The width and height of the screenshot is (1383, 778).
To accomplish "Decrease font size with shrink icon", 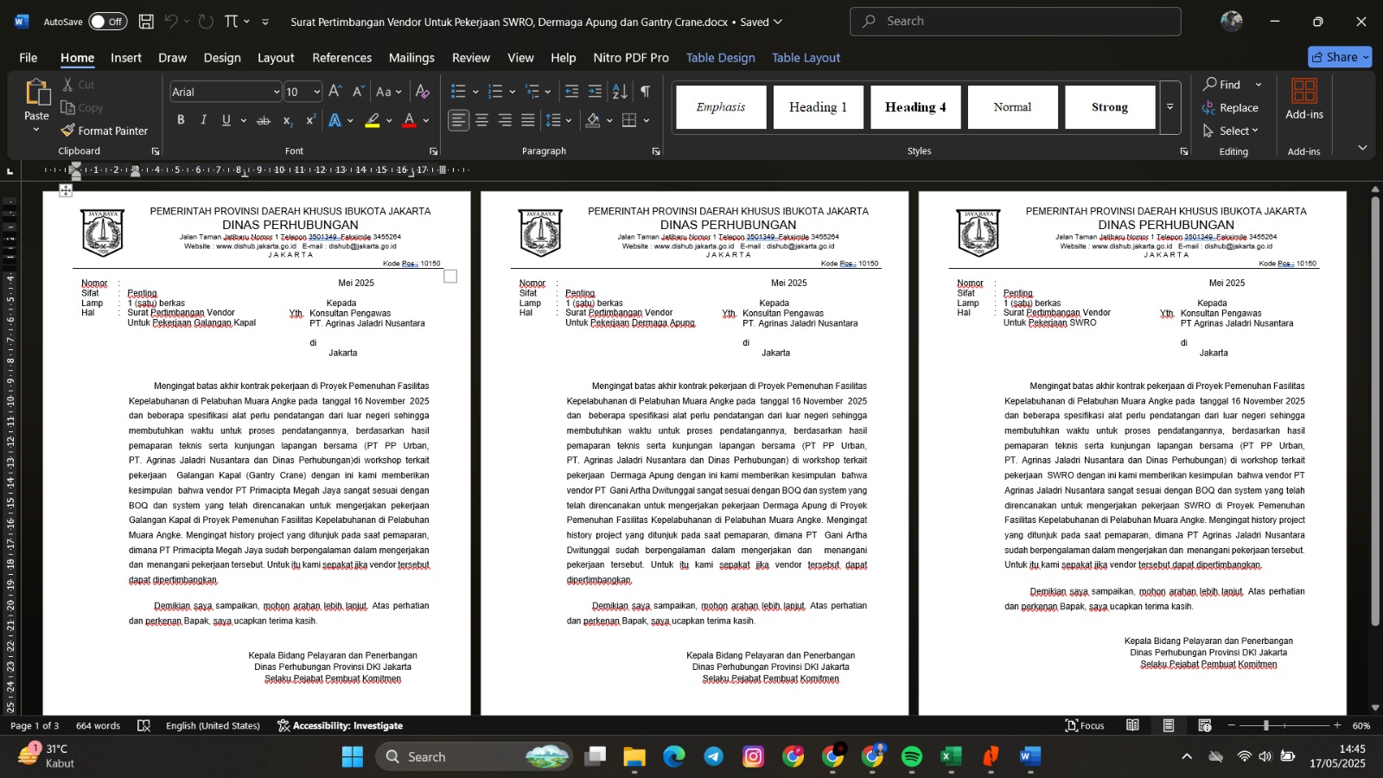I will (358, 91).
